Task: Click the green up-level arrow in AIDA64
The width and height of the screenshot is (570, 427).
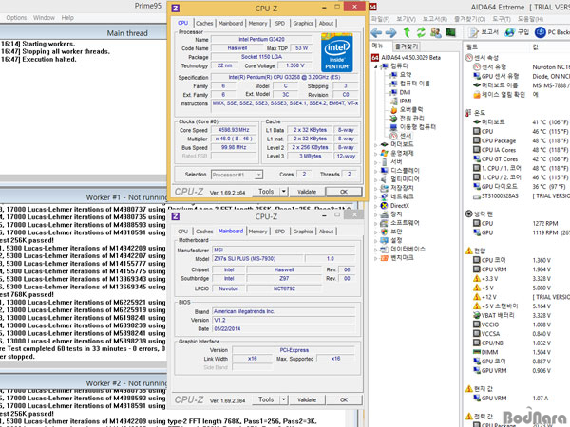Action: point(407,32)
